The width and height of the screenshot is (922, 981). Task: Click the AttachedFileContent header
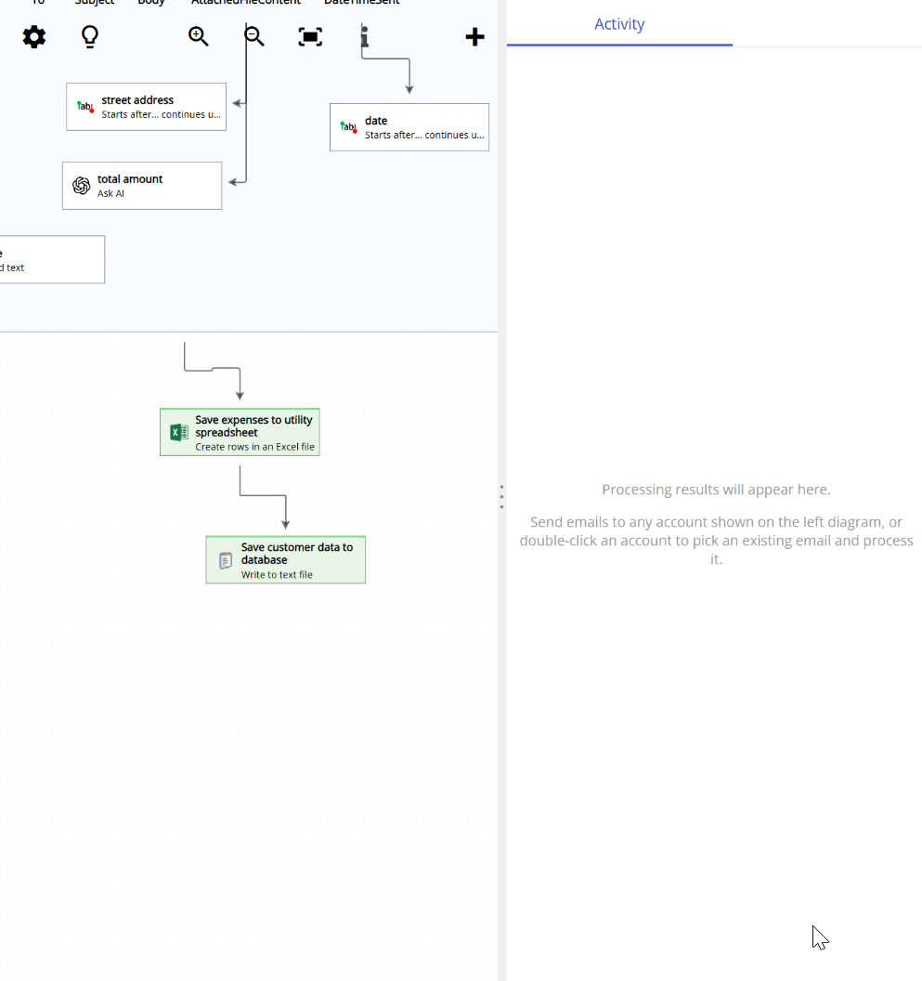click(245, 3)
